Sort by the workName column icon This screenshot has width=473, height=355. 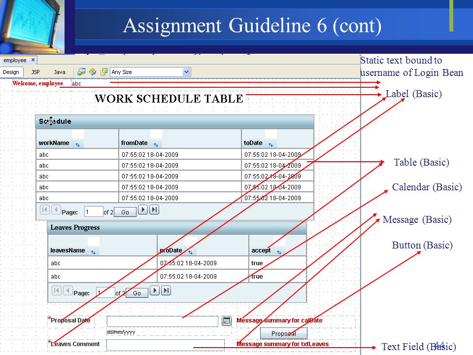pyautogui.click(x=77, y=145)
